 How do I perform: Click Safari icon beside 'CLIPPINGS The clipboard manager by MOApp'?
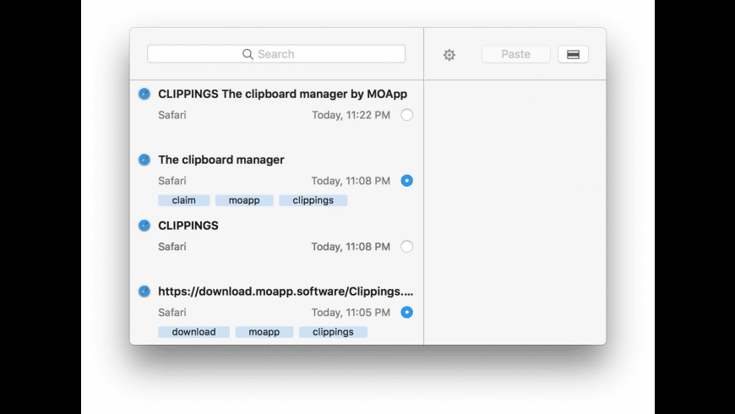pos(144,94)
